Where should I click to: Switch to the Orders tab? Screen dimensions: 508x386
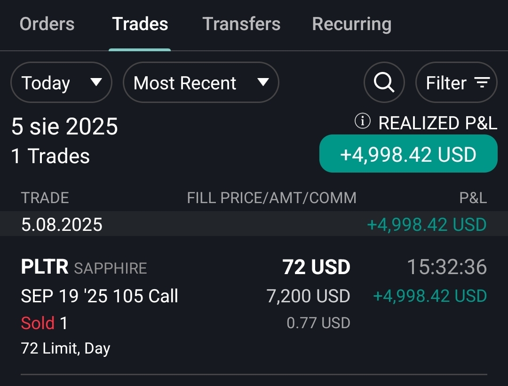(x=47, y=24)
